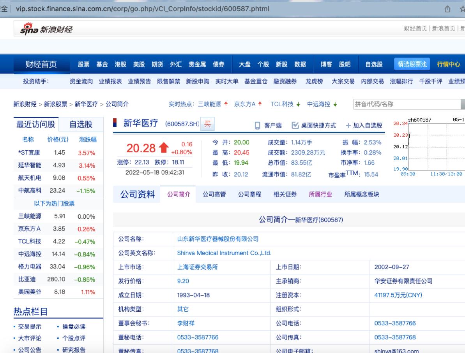
Task: Click the 上海证券交易所 listing market link
Action: (198, 267)
